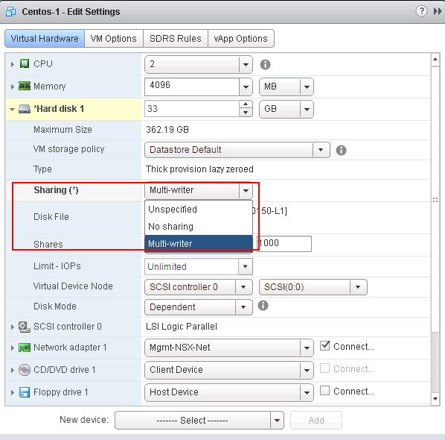Uncheck Network adapter 1 Connect checkbox

click(324, 346)
